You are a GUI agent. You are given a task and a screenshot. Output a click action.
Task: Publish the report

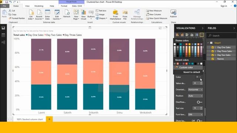pos(173,14)
